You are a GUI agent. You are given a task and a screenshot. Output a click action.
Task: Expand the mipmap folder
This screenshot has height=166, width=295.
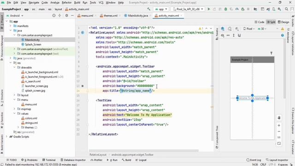click(14, 109)
